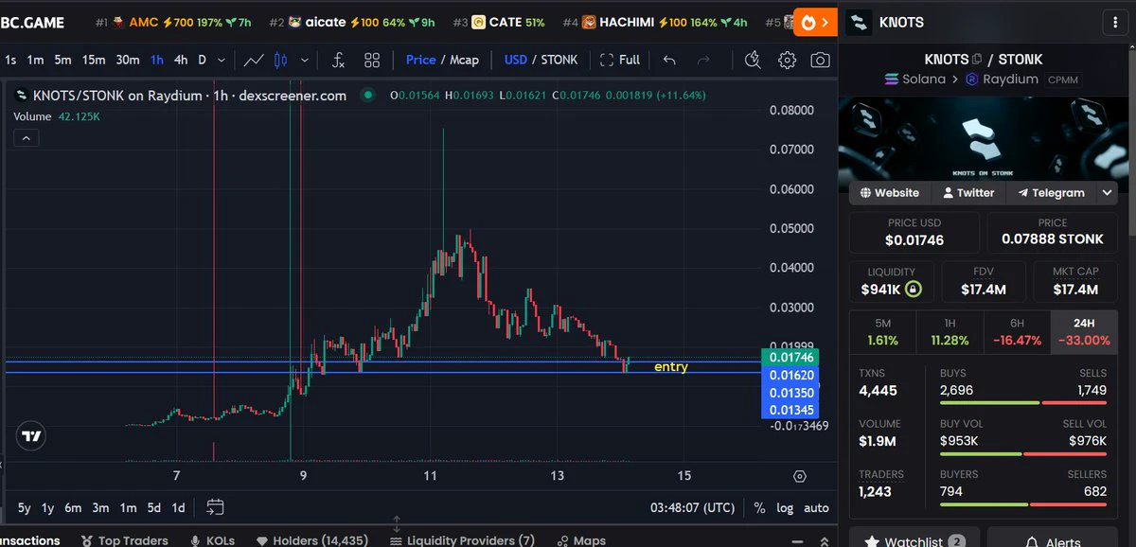1136x547 pixels.
Task: Select the 6H change stat
Action: click(x=1017, y=331)
